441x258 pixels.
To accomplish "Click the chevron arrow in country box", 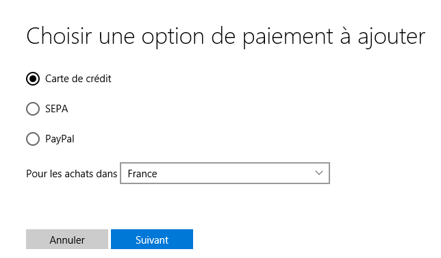I will point(319,173).
